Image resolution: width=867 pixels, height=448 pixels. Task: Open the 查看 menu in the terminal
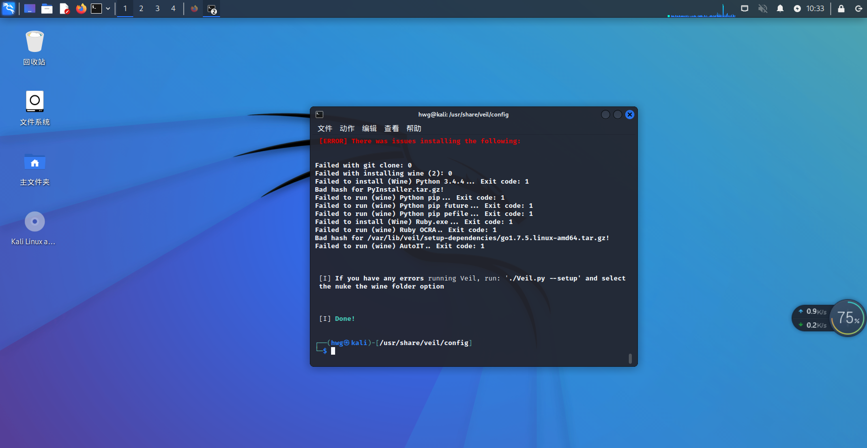pos(392,129)
